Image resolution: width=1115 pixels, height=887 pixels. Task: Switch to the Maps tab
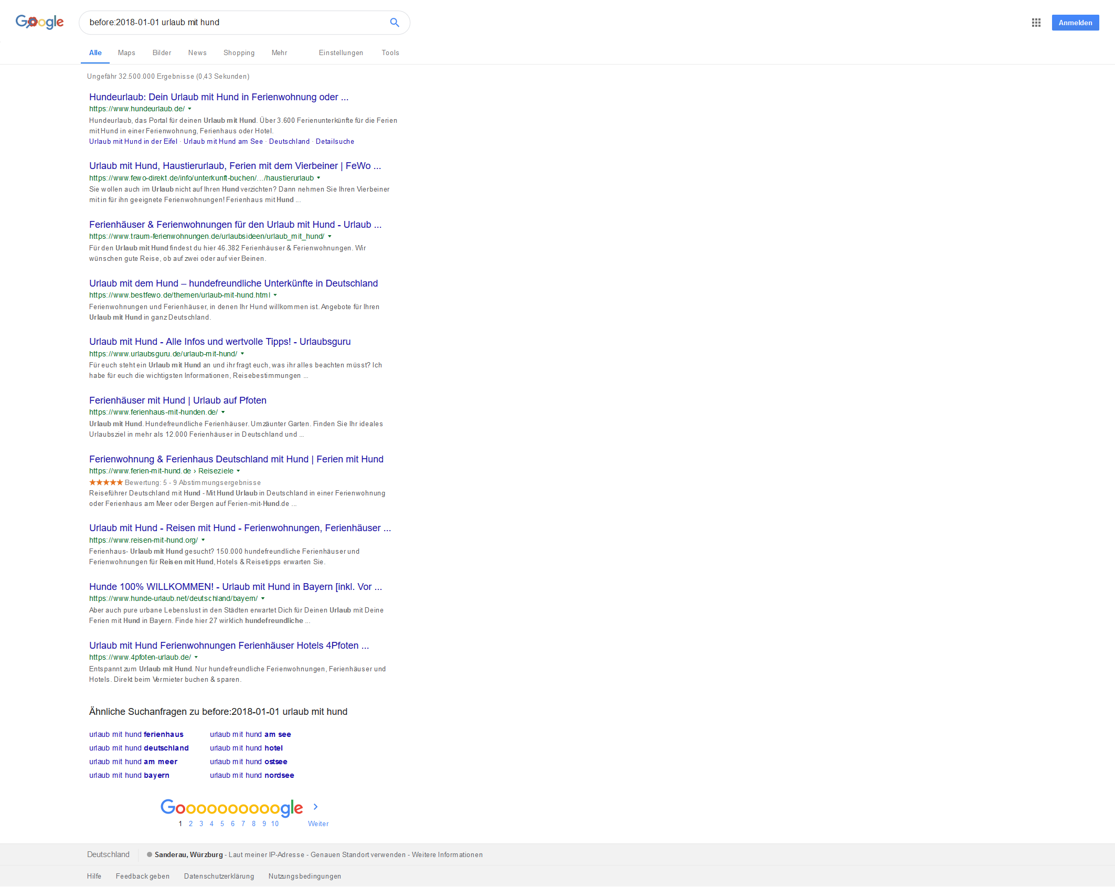126,52
